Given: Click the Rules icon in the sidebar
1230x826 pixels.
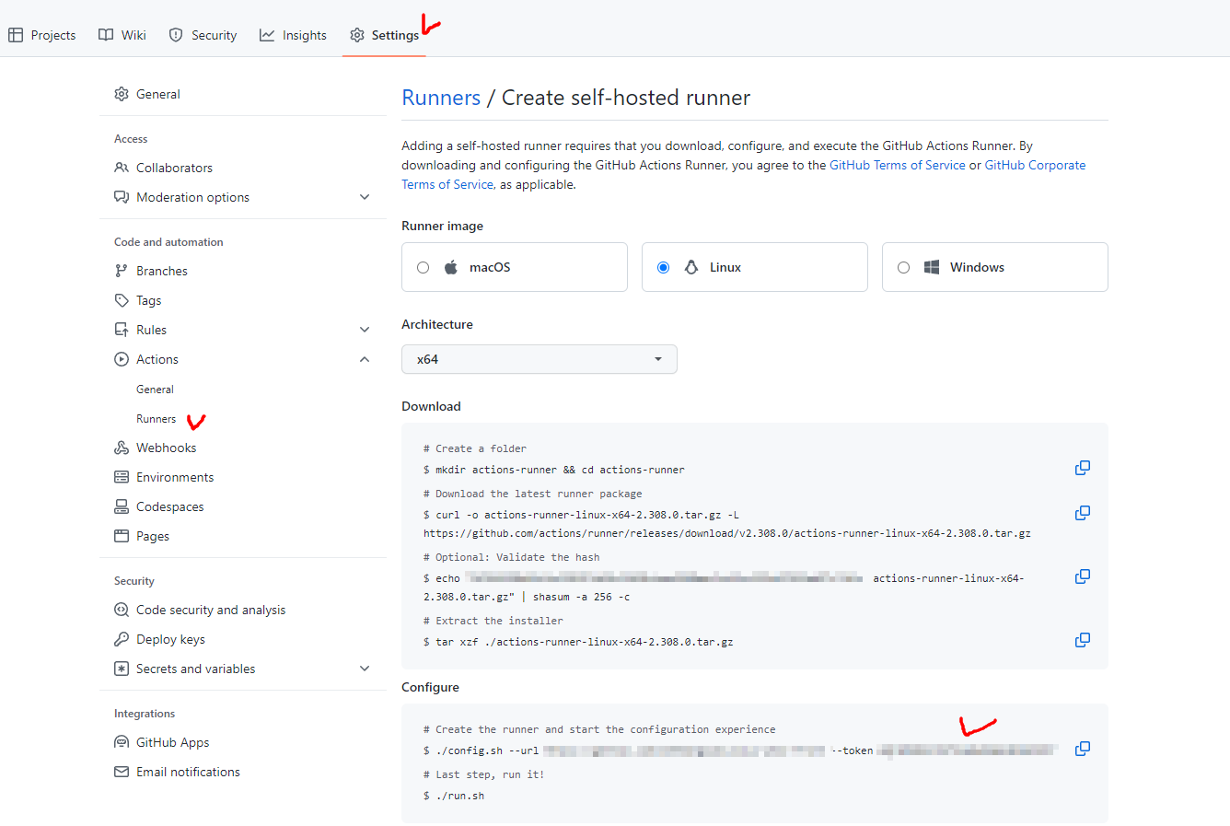Looking at the screenshot, I should point(122,330).
